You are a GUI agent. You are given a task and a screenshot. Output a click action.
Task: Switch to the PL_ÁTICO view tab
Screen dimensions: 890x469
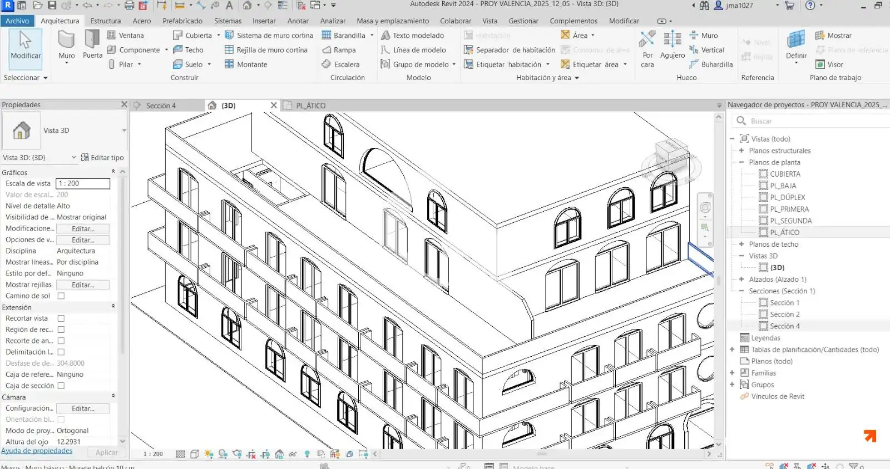[310, 106]
